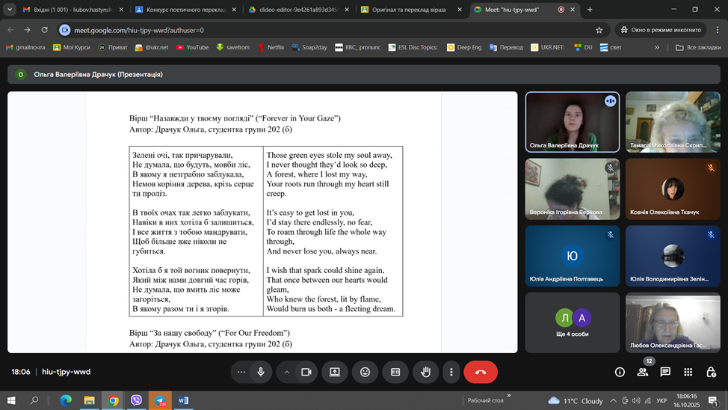Switch to the Конкурс поетичного перекладу tab

182,10
